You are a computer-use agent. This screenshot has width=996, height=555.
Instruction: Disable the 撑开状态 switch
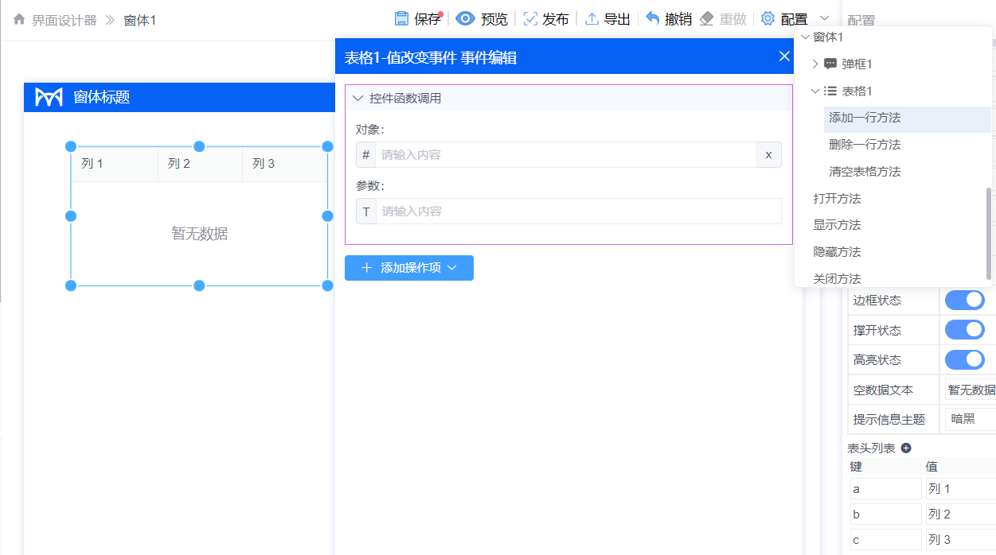tap(964, 329)
